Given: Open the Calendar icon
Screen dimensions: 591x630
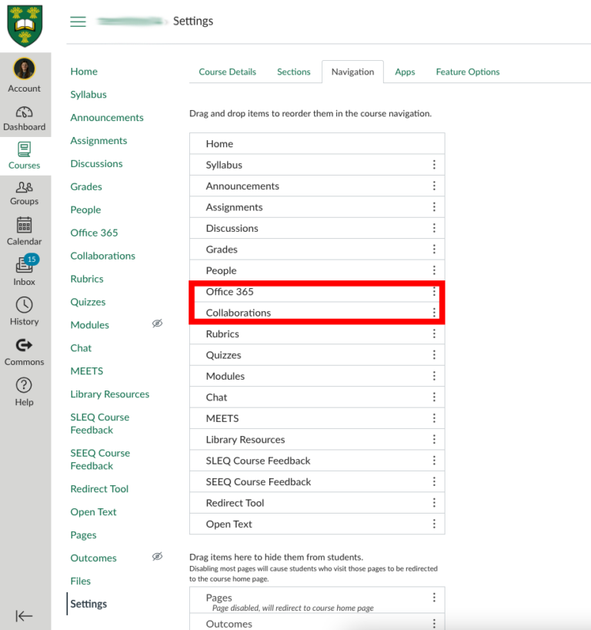Looking at the screenshot, I should click(25, 226).
